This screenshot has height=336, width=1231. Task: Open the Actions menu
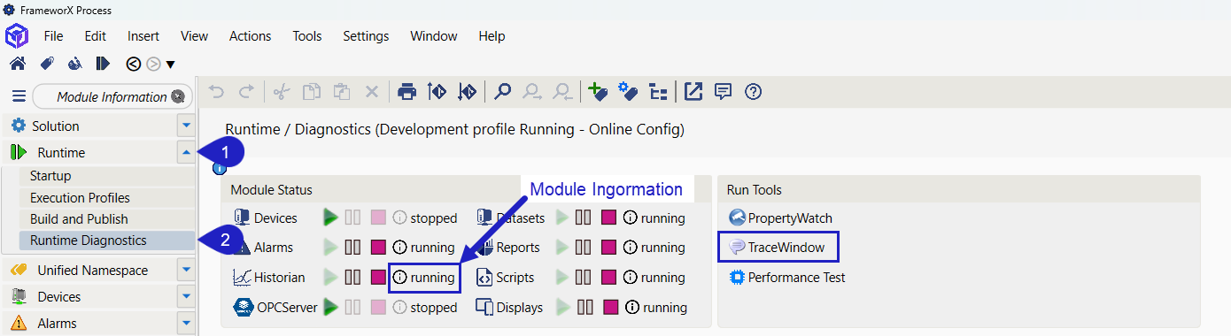coord(251,36)
